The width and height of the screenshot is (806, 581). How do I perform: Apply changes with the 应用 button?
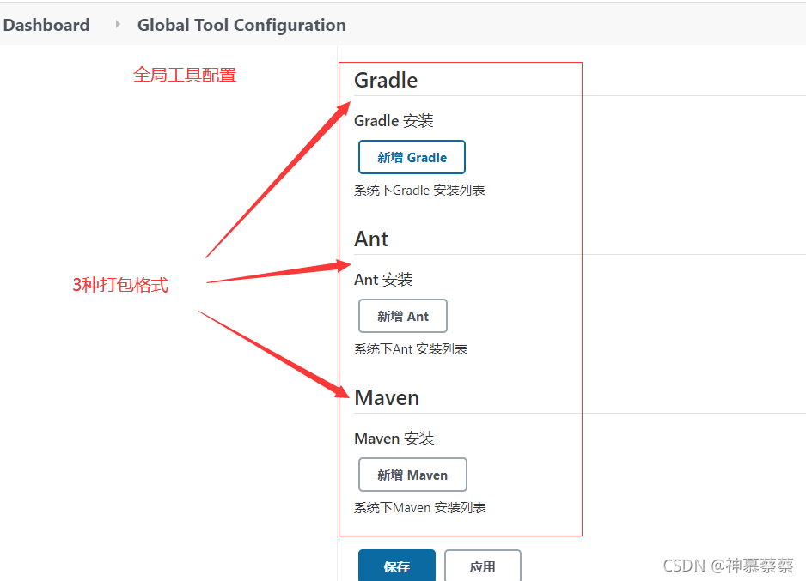pos(483,566)
